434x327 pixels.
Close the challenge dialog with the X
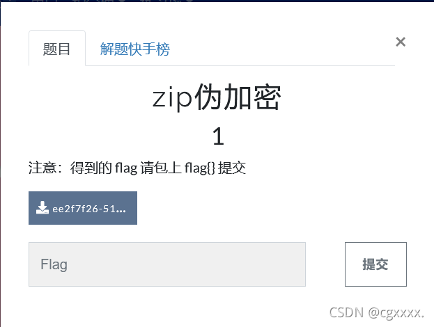coord(401,42)
